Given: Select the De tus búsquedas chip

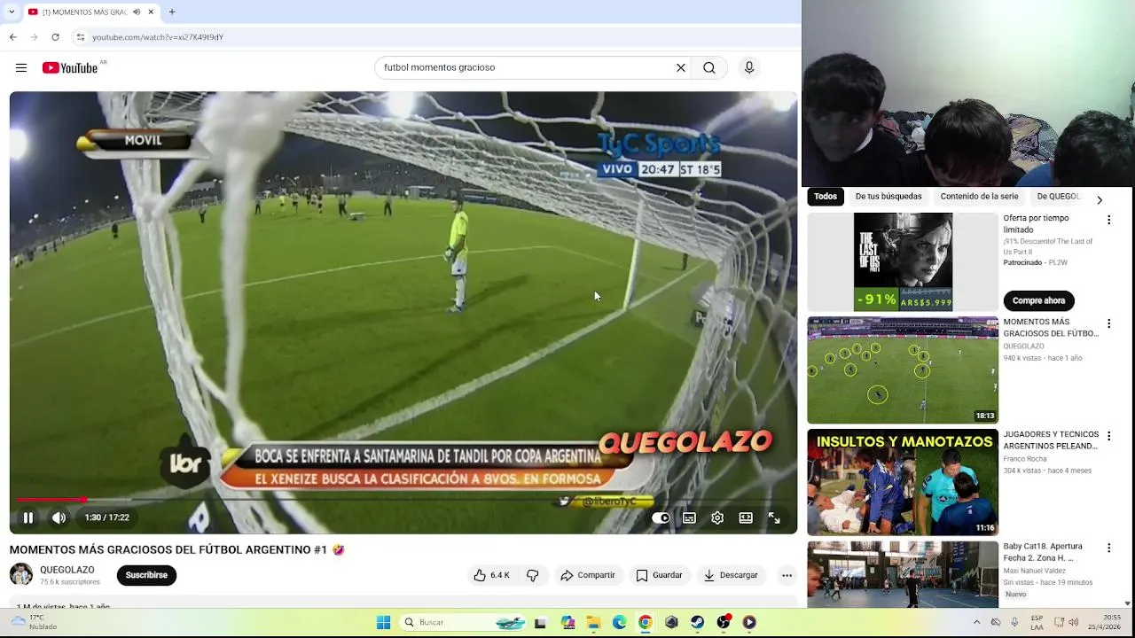Looking at the screenshot, I should [x=888, y=197].
